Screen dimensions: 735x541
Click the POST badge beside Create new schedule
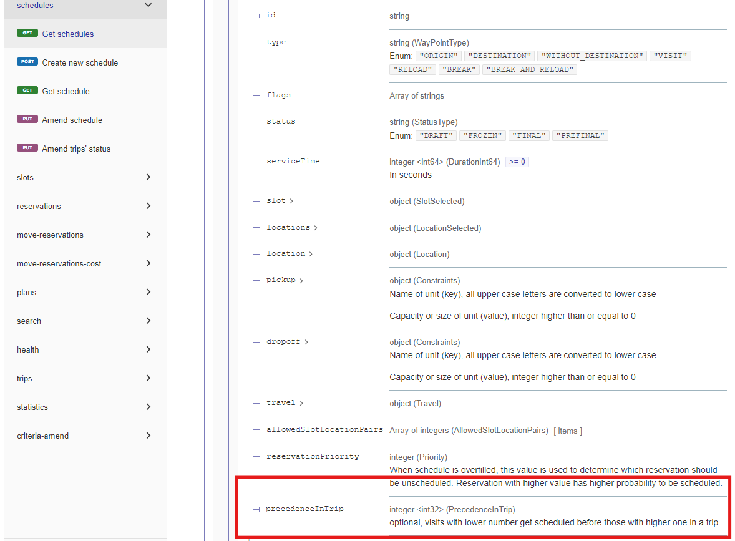27,62
